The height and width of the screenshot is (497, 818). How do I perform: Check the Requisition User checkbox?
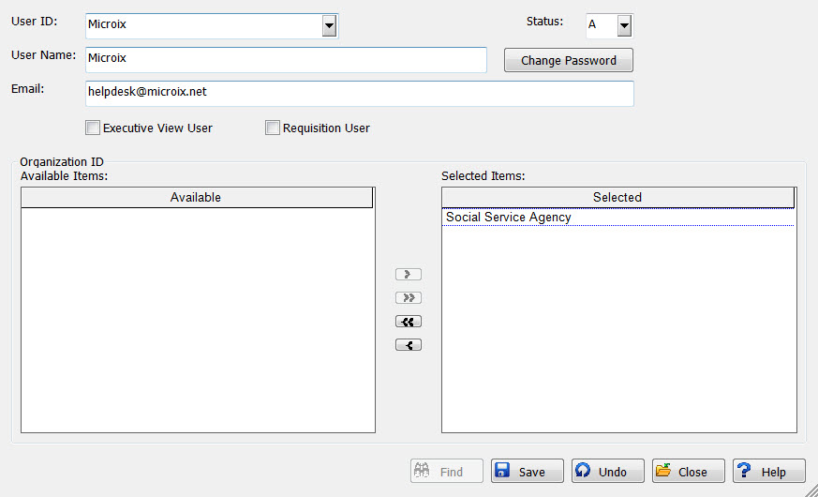(273, 128)
